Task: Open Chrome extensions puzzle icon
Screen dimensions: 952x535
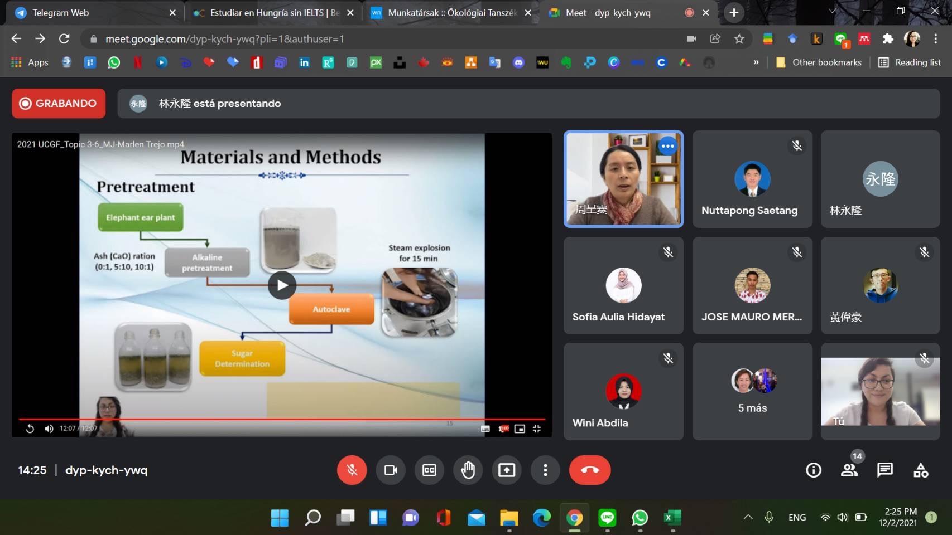Action: (887, 38)
